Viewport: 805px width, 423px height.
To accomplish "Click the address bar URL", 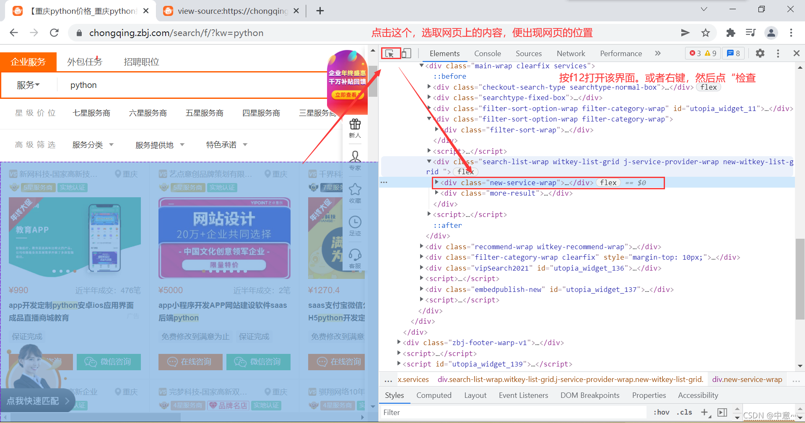I will (176, 33).
